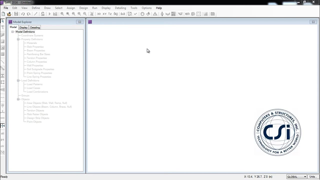Click the Units button in status bar
This screenshot has height=180, width=320.
coord(313,177)
